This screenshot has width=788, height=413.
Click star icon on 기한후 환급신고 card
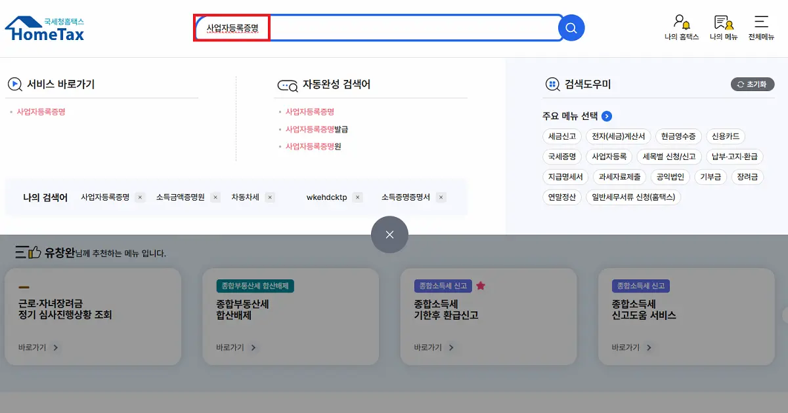[x=481, y=286]
